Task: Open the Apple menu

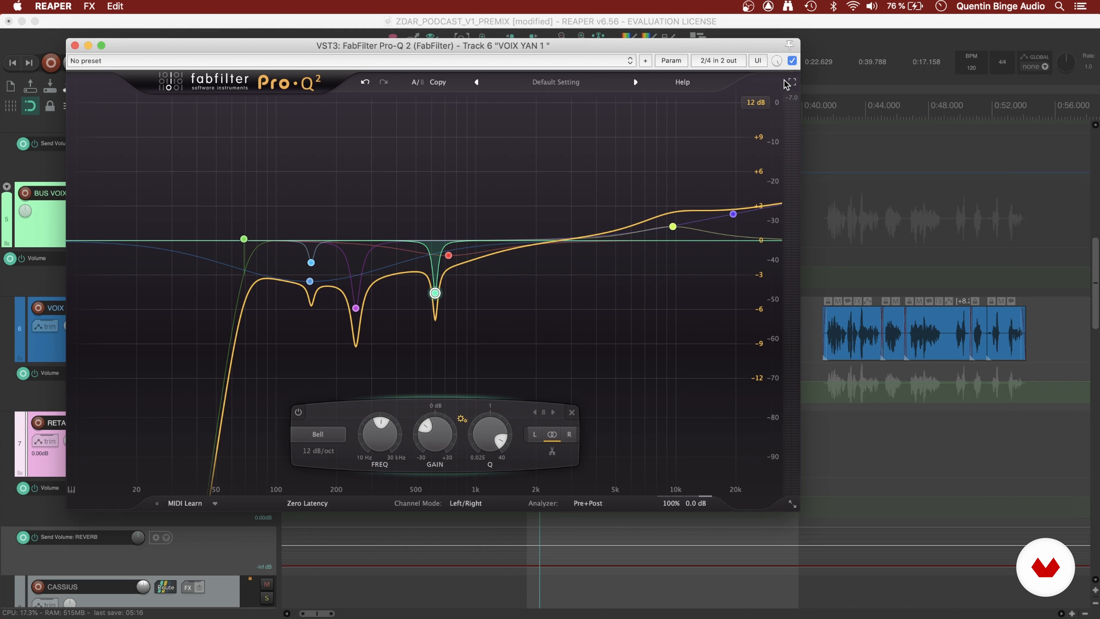Action: click(x=17, y=6)
